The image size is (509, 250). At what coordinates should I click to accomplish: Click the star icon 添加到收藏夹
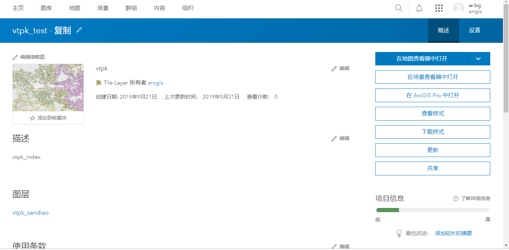coord(33,118)
